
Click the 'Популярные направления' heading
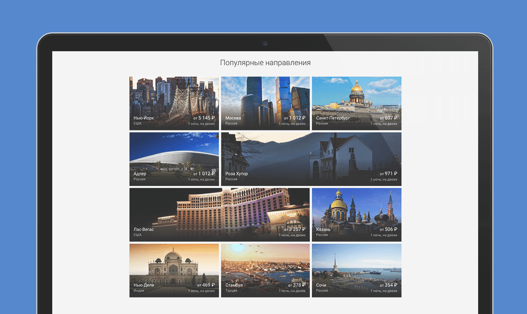265,62
